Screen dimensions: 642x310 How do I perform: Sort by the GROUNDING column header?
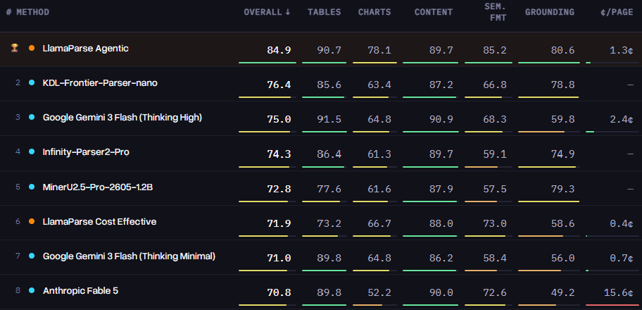point(550,12)
